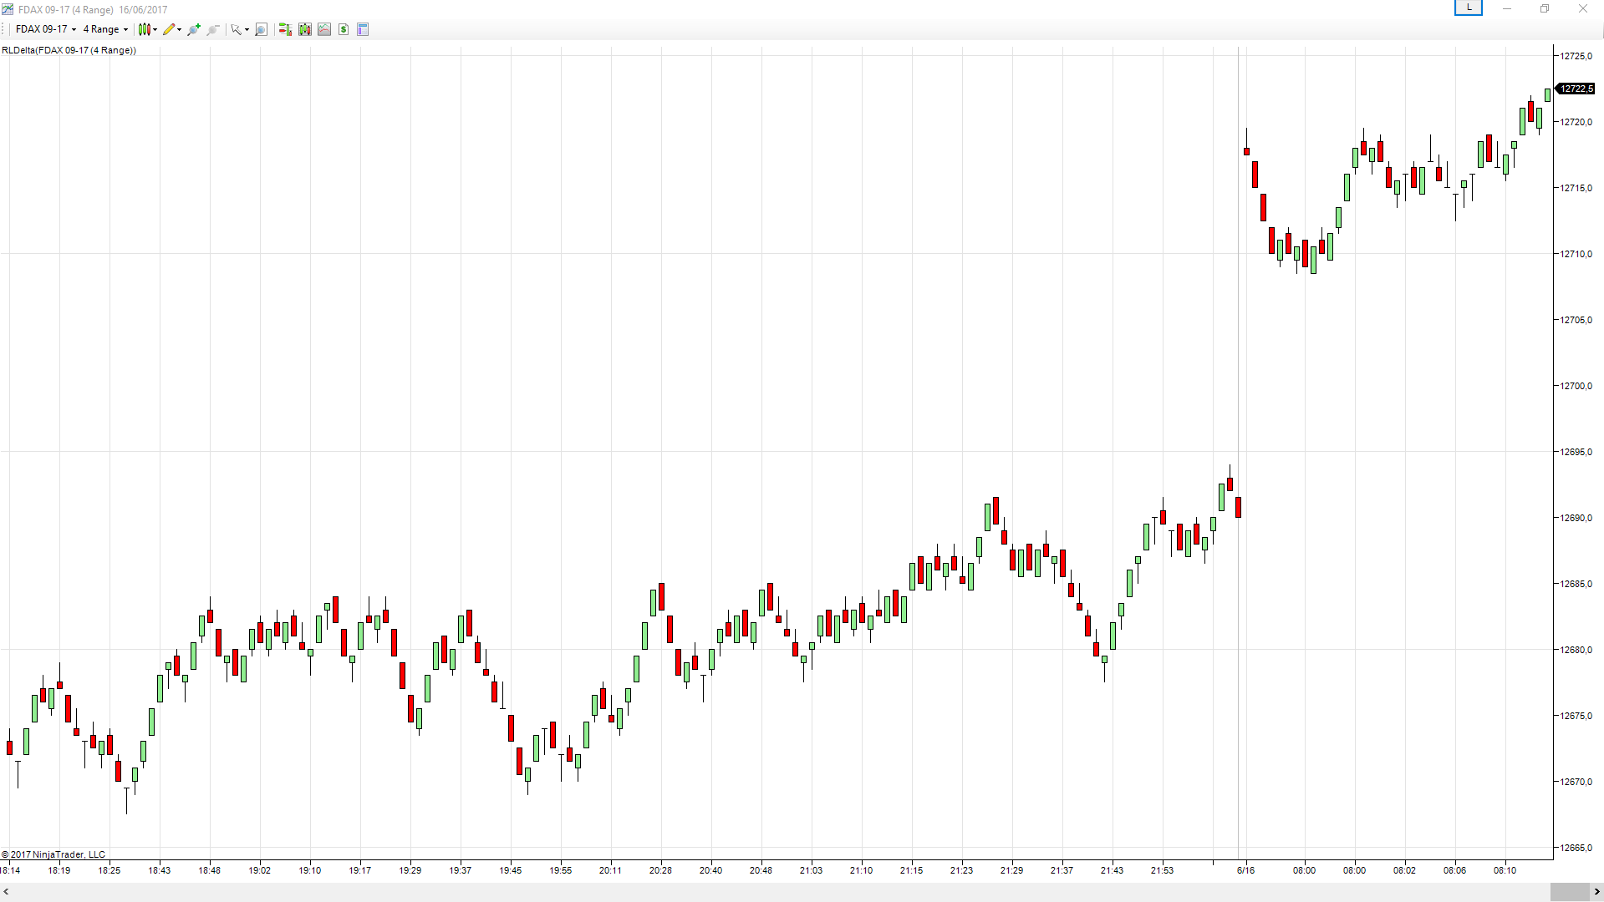The image size is (1604, 902).
Task: Click the L window link button
Action: tap(1469, 8)
